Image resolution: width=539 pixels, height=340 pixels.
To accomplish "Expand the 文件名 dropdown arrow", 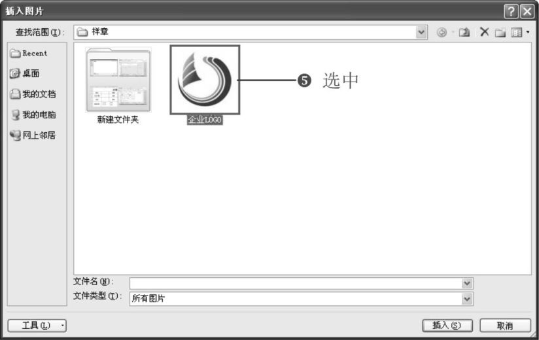I will [x=467, y=283].
